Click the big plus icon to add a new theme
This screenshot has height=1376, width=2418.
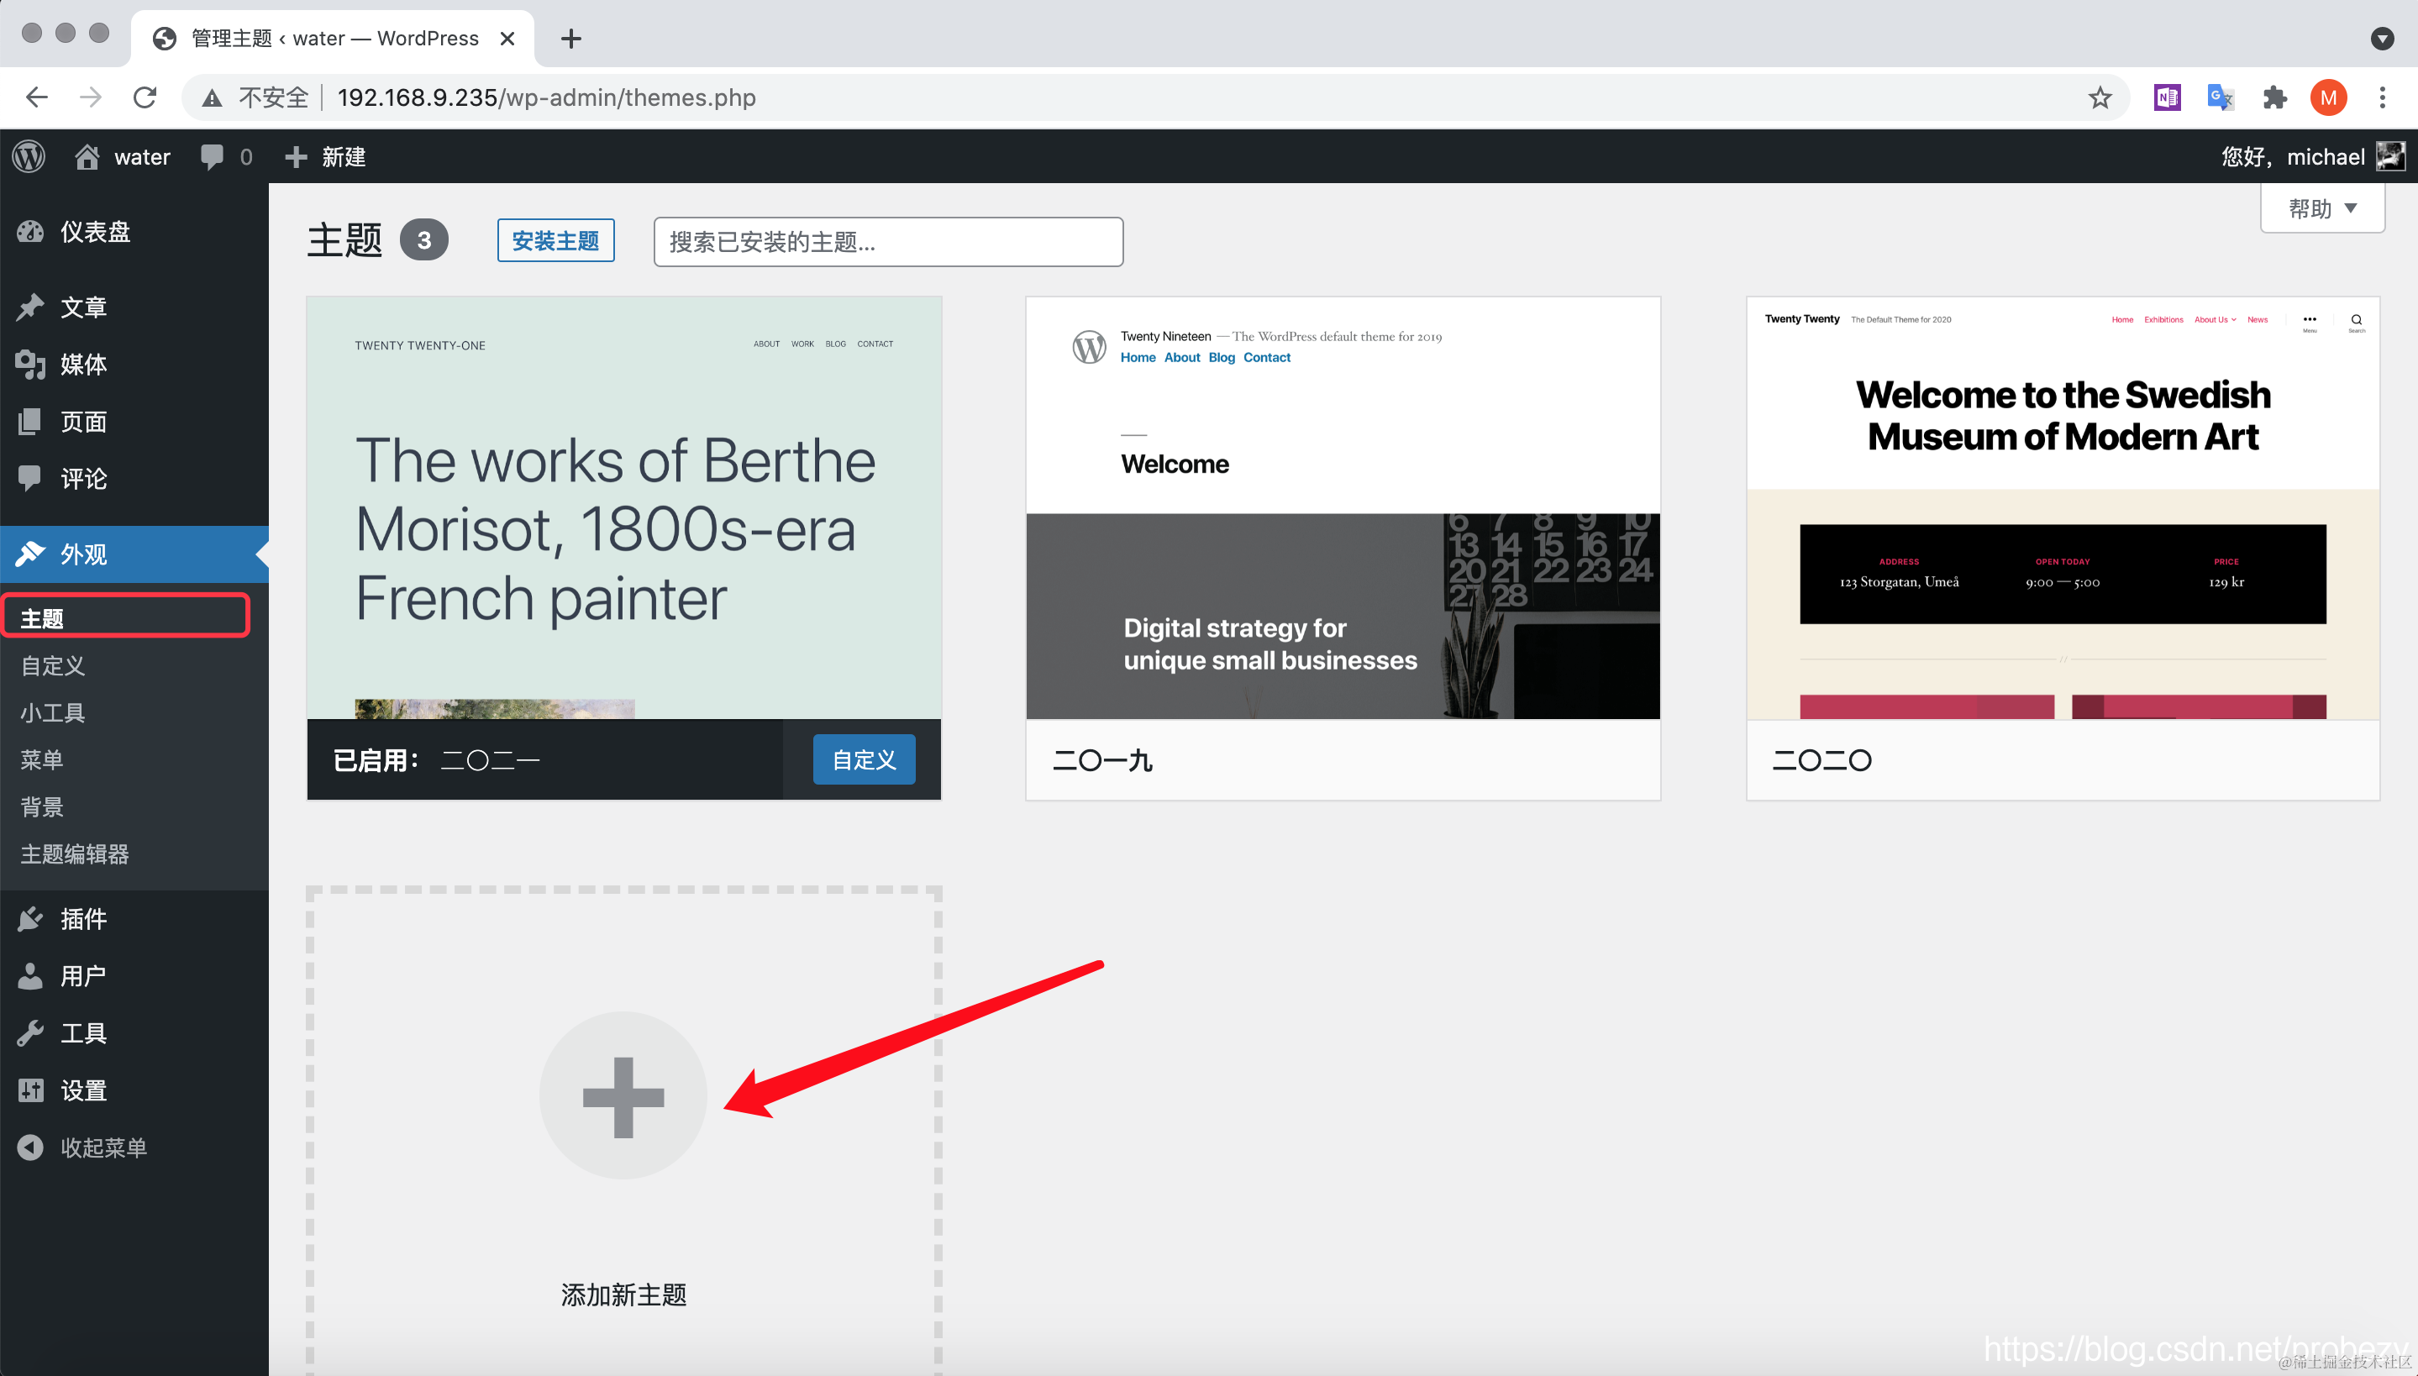[623, 1096]
